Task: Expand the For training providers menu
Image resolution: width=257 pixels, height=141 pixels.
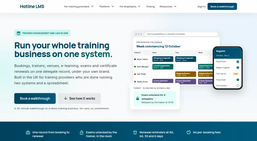Action: 79,6
